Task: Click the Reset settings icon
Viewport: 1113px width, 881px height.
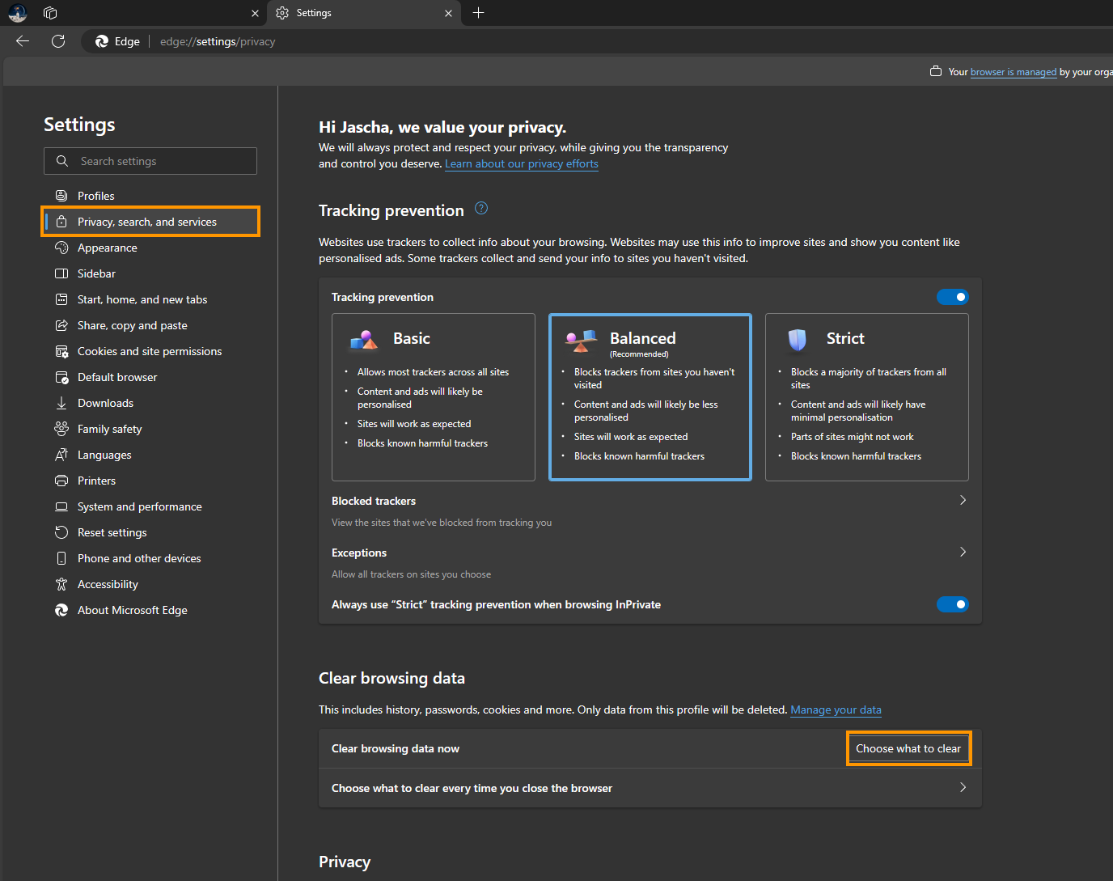Action: [x=61, y=532]
